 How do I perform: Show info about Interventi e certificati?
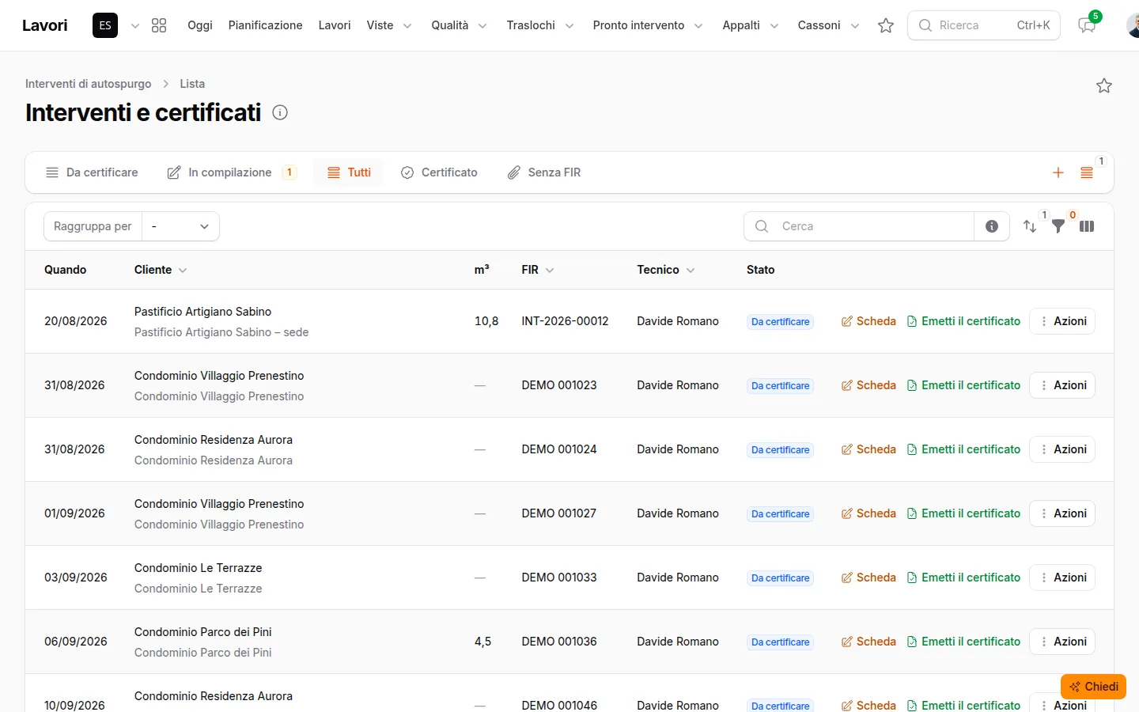coord(280,112)
